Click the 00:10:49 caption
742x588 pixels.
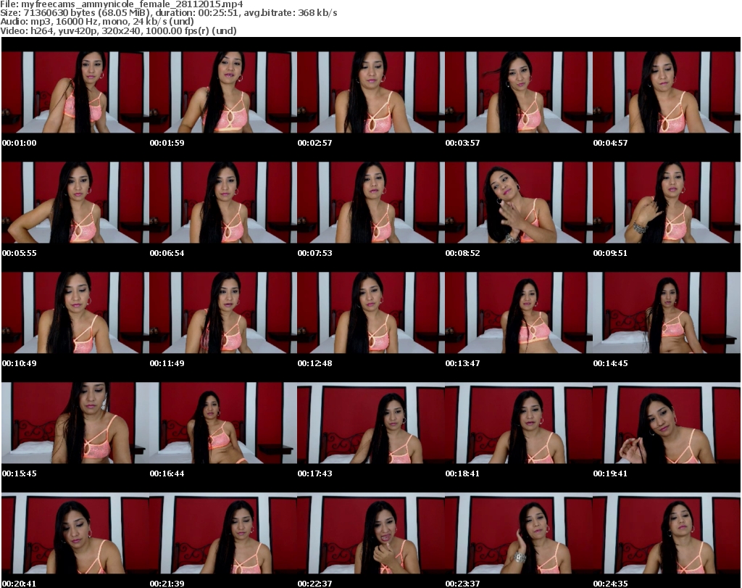point(20,363)
